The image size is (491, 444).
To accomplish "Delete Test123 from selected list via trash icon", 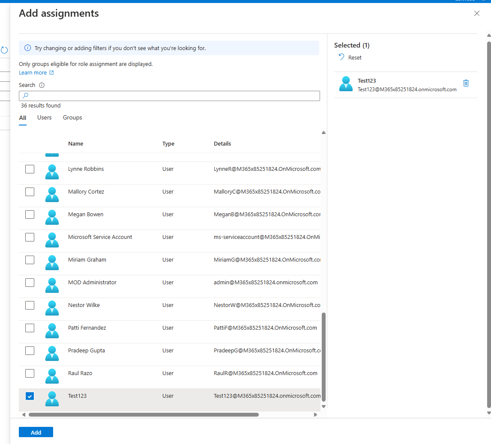I will pyautogui.click(x=466, y=83).
